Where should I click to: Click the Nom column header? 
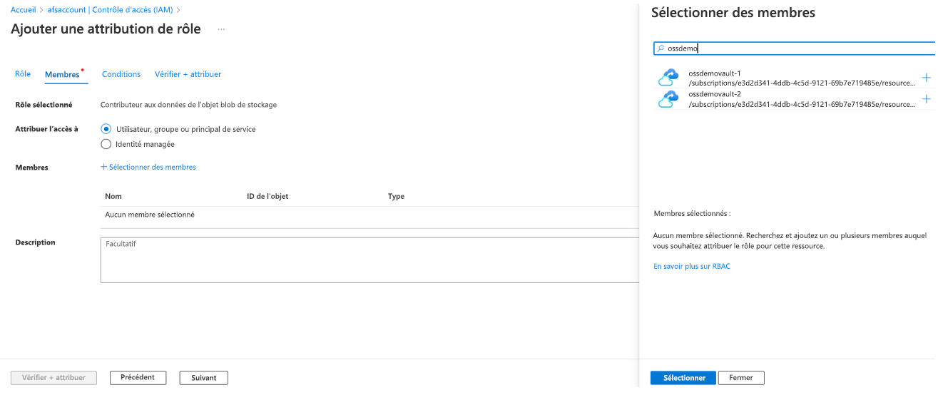(x=113, y=196)
